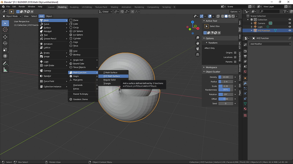Select the Rotate tool in the left toolbar
293x164 pixels.
5,43
